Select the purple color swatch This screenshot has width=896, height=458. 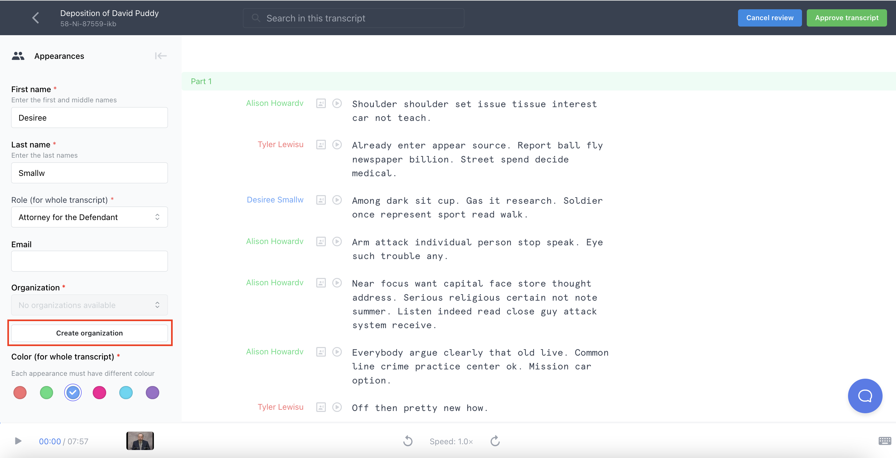point(152,392)
